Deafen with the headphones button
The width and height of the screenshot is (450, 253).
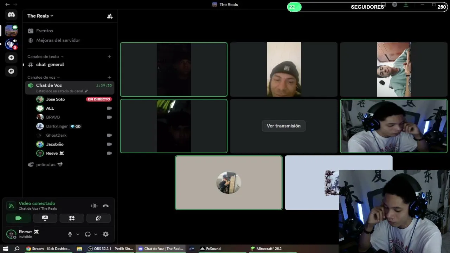tap(88, 234)
